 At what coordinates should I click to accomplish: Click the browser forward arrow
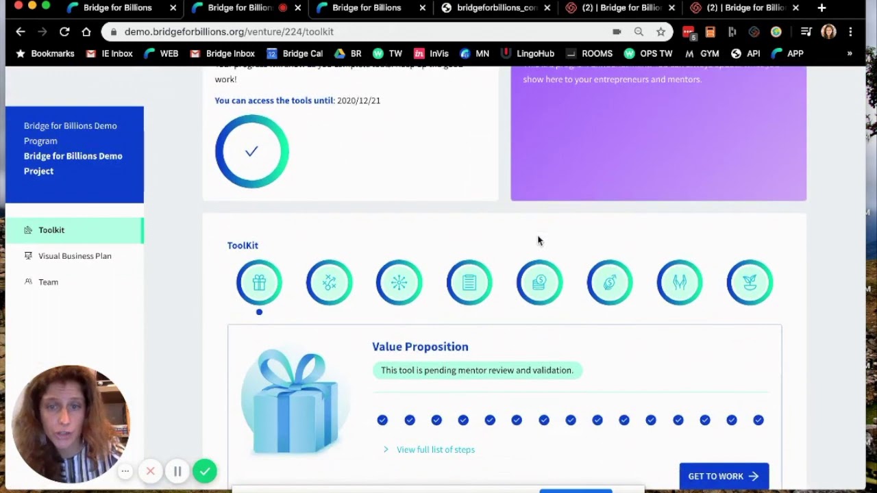[42, 31]
